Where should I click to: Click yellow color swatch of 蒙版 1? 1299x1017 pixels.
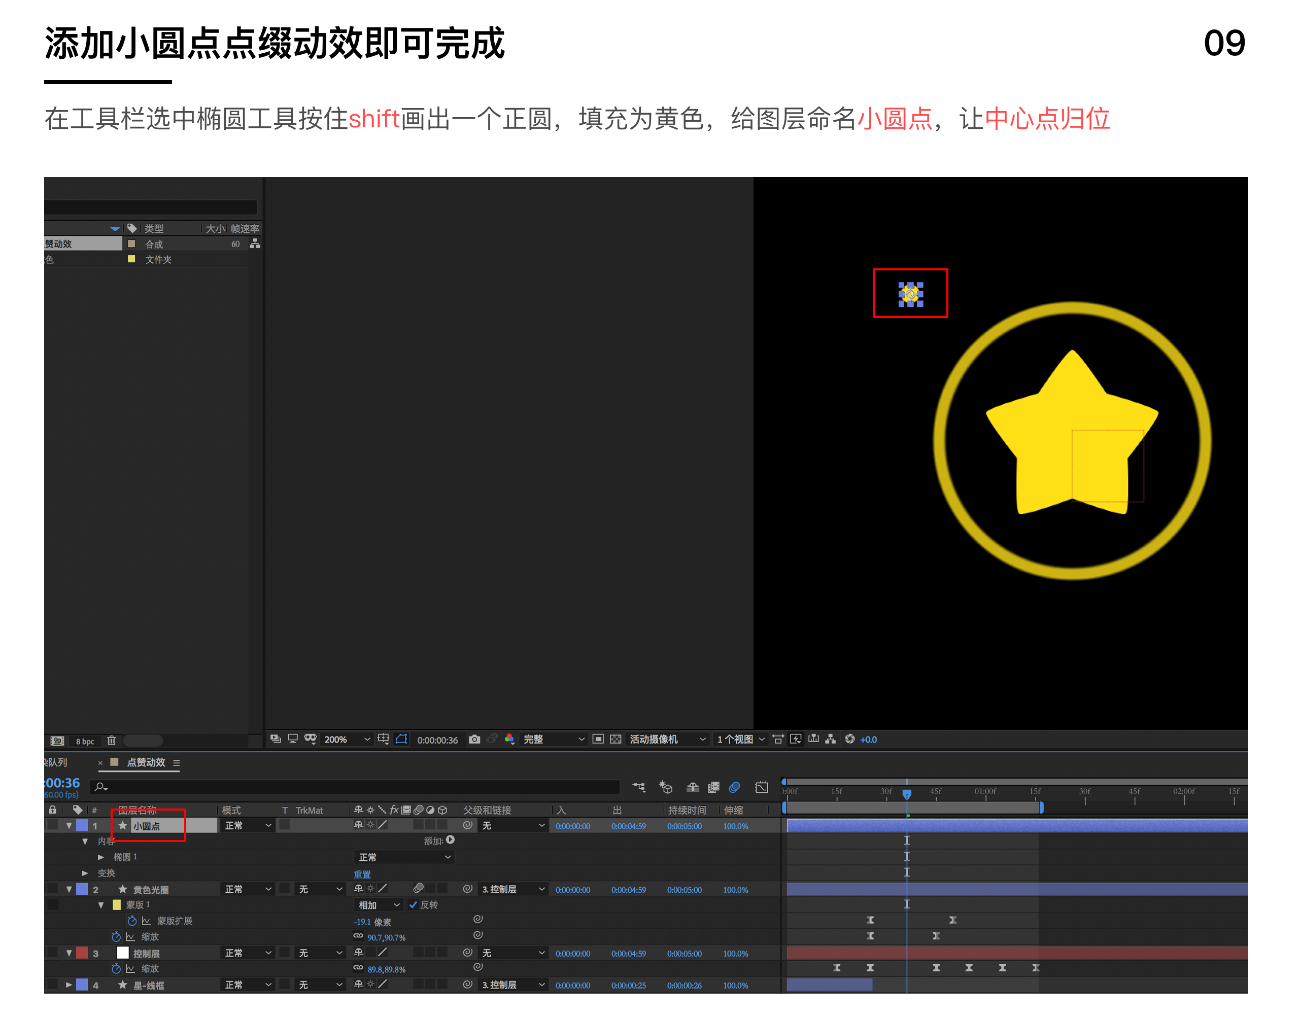pyautogui.click(x=117, y=904)
